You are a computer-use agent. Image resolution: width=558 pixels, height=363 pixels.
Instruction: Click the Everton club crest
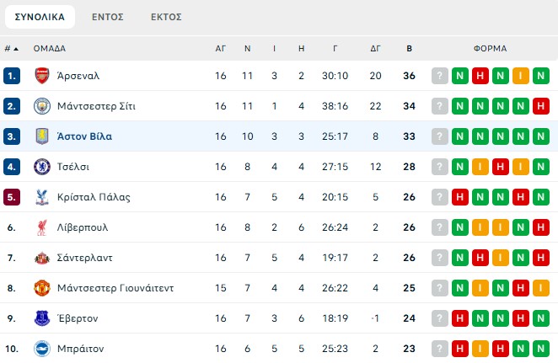pos(41,318)
